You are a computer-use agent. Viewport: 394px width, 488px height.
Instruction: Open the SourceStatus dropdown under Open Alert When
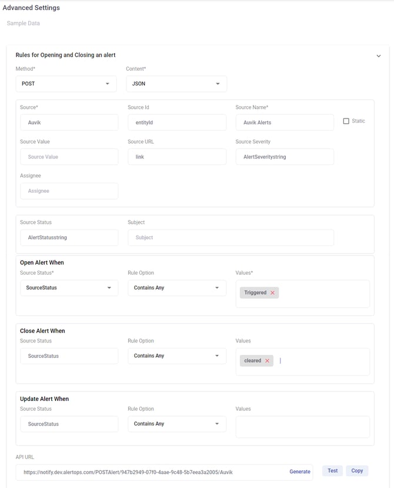click(69, 288)
